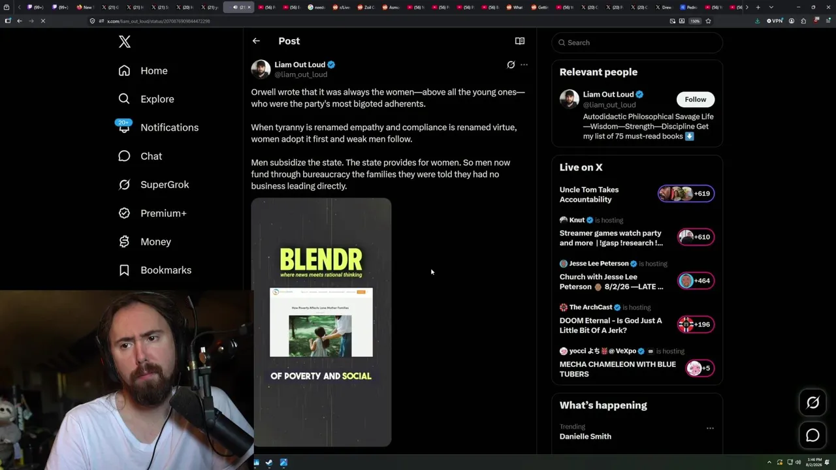
Task: Mute the playing tab via speaker icon
Action: 235,7
